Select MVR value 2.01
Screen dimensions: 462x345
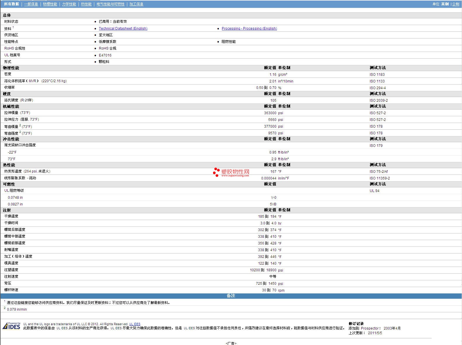click(273, 81)
